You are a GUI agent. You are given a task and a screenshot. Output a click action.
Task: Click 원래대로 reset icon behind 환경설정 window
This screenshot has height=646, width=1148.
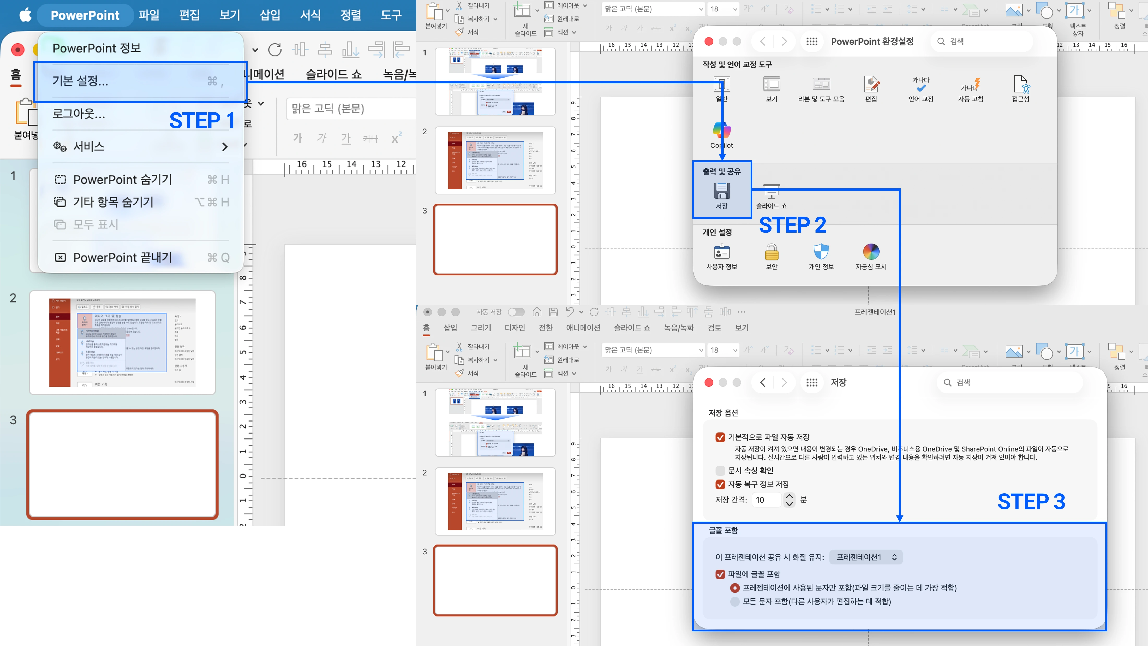pyautogui.click(x=549, y=19)
